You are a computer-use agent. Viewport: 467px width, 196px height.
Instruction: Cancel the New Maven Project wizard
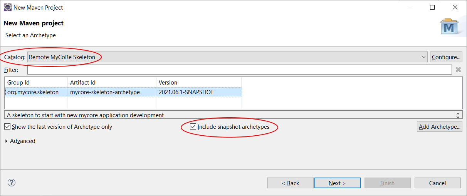tap(438, 183)
